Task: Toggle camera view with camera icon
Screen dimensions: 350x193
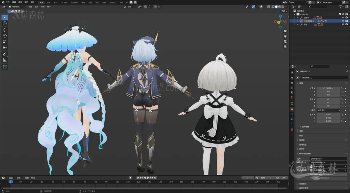Action: tap(285, 41)
